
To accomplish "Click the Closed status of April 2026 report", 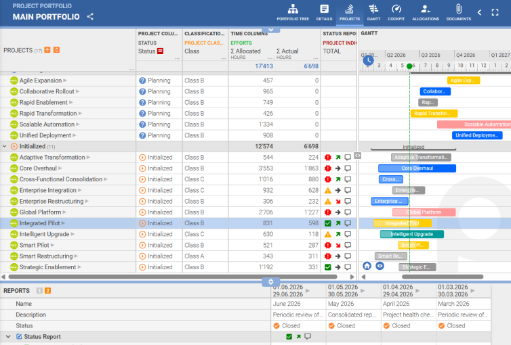I will coord(397,326).
